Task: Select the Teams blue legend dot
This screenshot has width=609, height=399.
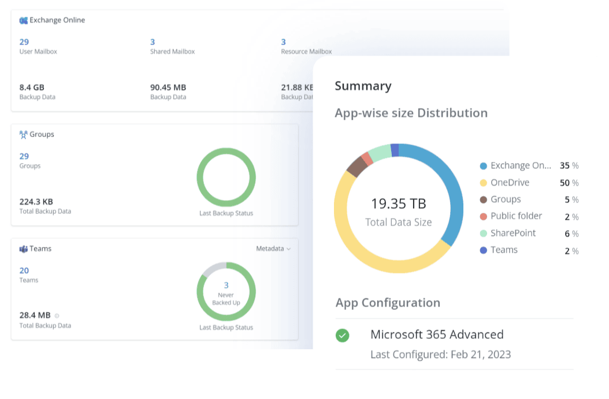Action: pos(484,250)
